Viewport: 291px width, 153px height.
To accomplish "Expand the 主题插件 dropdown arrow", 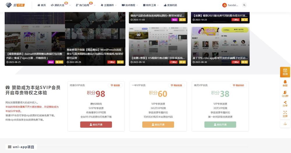I will [116, 5].
